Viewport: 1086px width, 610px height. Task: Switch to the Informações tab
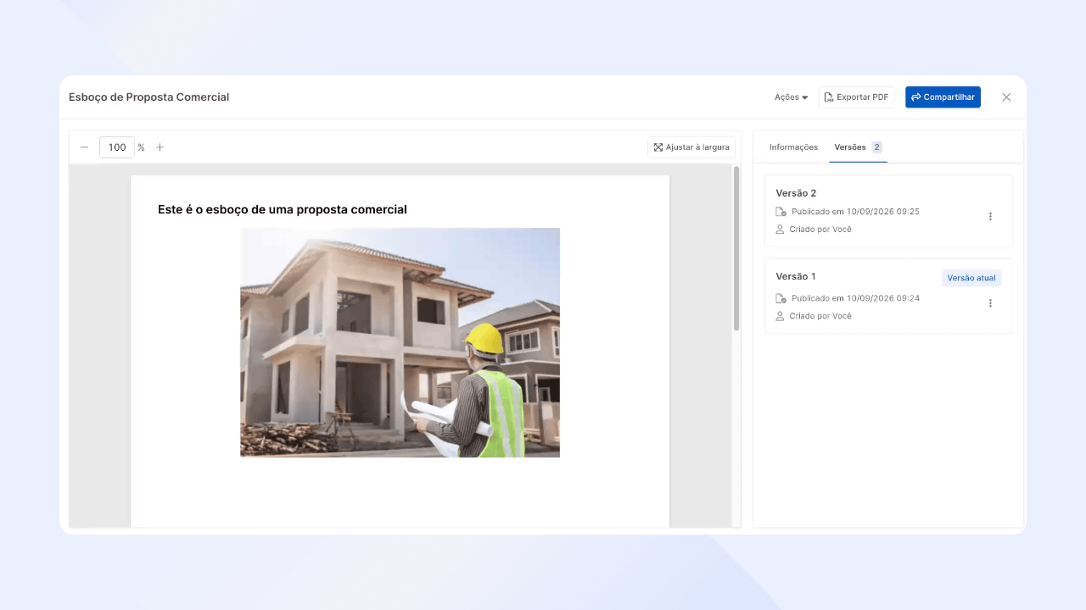pos(793,147)
